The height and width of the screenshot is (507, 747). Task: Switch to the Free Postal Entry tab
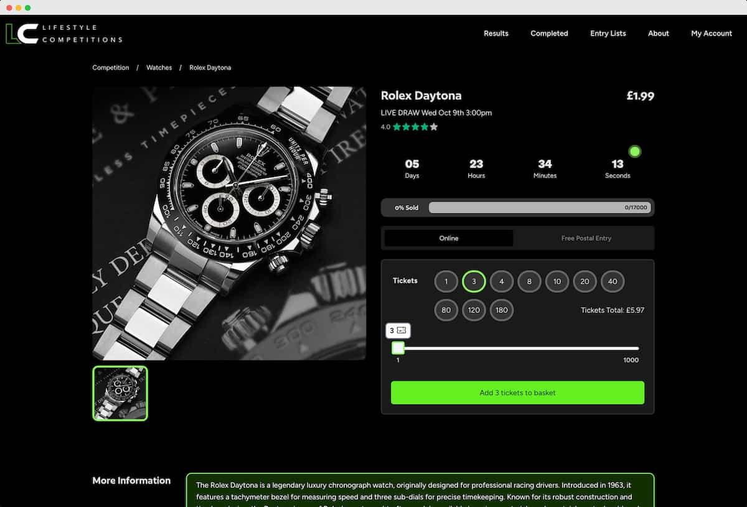pos(585,238)
